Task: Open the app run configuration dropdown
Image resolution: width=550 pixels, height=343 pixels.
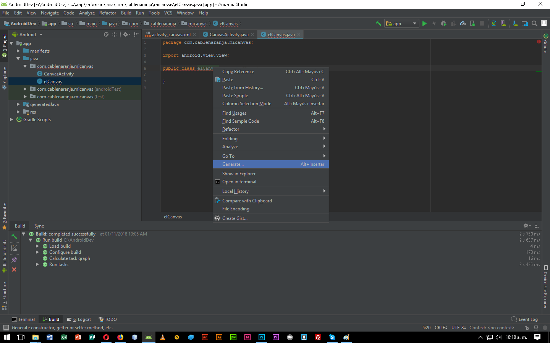Action: [401, 23]
